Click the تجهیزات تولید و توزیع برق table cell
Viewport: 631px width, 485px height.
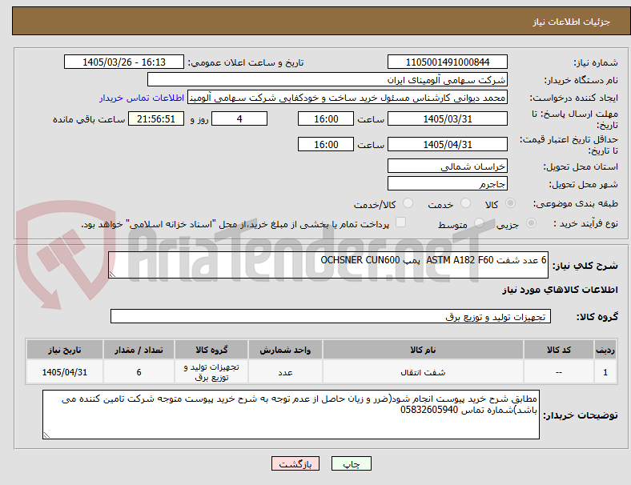tap(211, 372)
